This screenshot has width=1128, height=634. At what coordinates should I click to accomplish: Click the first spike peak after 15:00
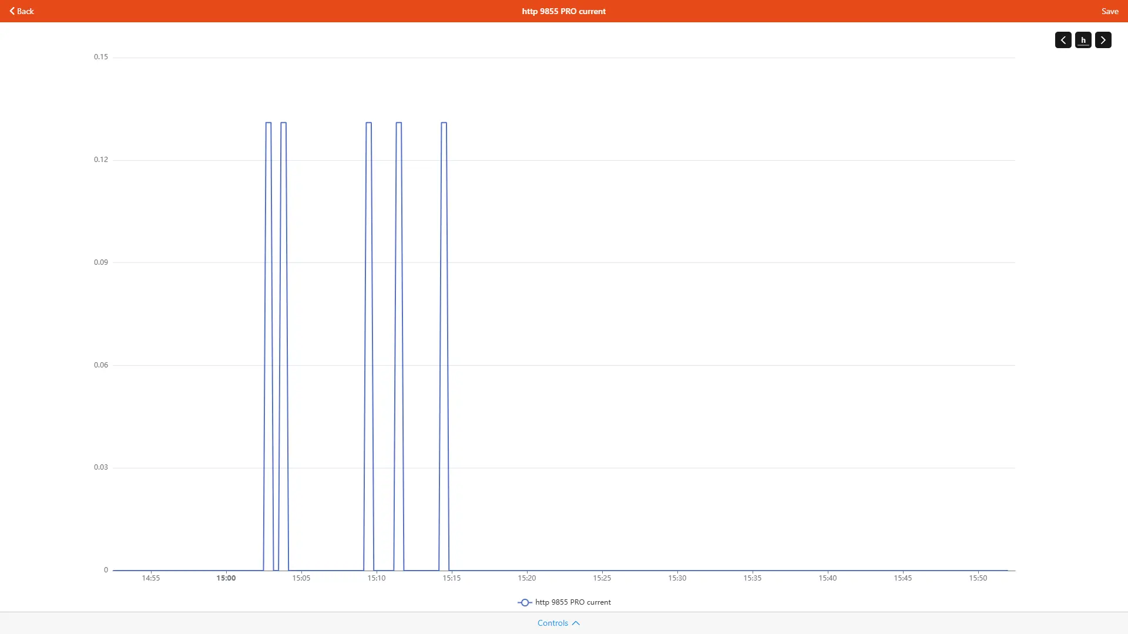pyautogui.click(x=268, y=123)
